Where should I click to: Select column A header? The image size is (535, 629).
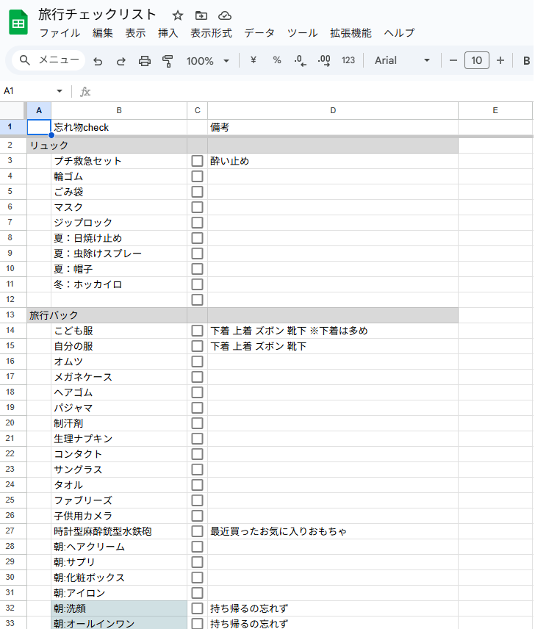tap(39, 110)
